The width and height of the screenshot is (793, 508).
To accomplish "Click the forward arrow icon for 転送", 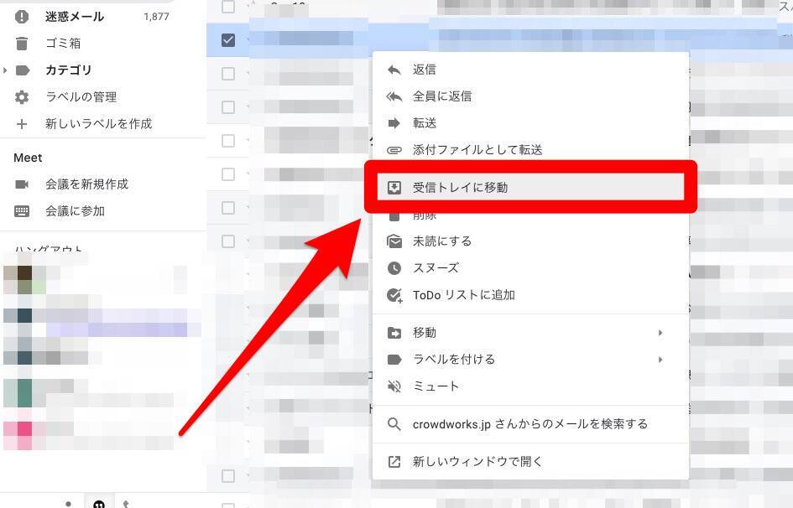I will coord(394,123).
